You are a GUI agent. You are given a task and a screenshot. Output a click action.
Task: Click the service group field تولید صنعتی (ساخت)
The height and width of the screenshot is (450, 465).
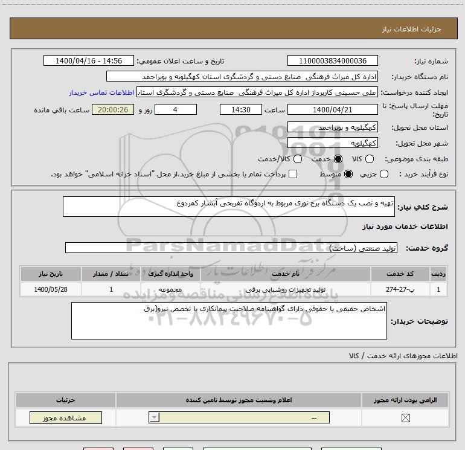(231, 248)
